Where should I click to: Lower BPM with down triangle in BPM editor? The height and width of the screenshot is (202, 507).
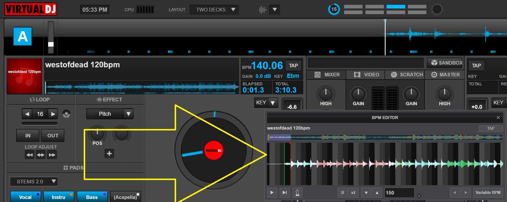(366, 193)
